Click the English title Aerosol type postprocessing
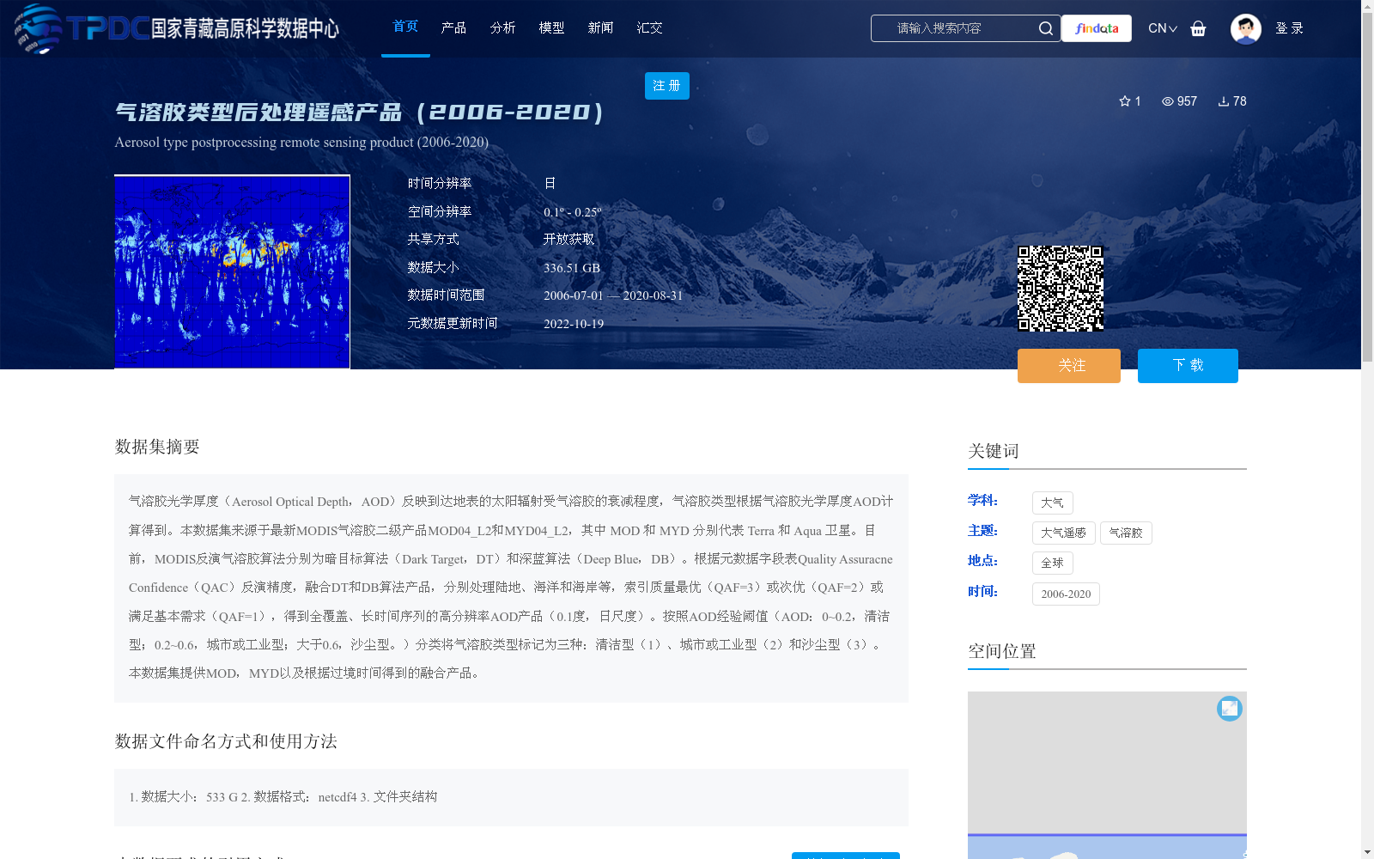1374x859 pixels. tap(301, 142)
